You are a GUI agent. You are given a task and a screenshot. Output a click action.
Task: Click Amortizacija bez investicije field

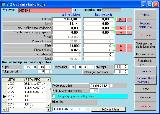click(x=99, y=54)
